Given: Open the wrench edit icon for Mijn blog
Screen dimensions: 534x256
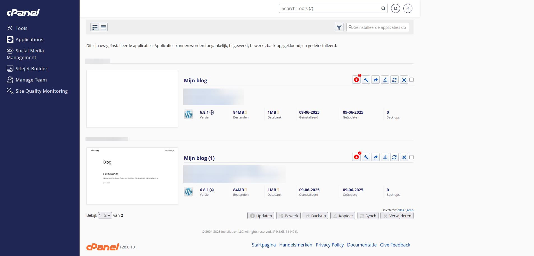Looking at the screenshot, I should click(366, 80).
